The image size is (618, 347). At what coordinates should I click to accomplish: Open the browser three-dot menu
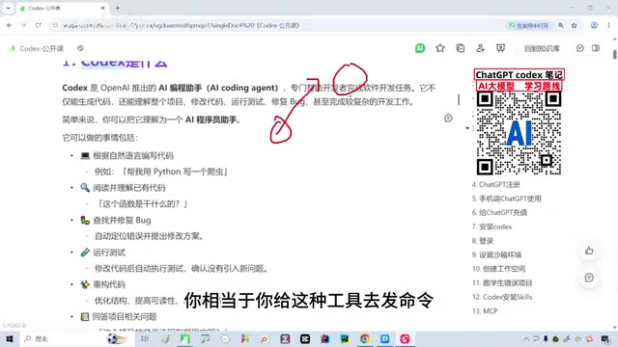[x=608, y=25]
